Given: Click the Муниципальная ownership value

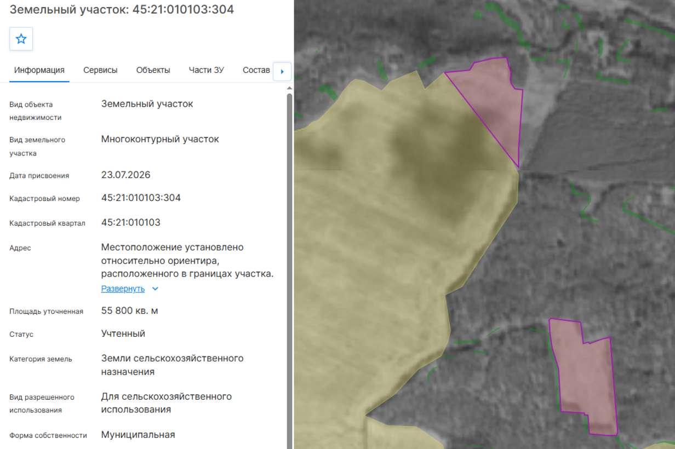Looking at the screenshot, I should 138,435.
